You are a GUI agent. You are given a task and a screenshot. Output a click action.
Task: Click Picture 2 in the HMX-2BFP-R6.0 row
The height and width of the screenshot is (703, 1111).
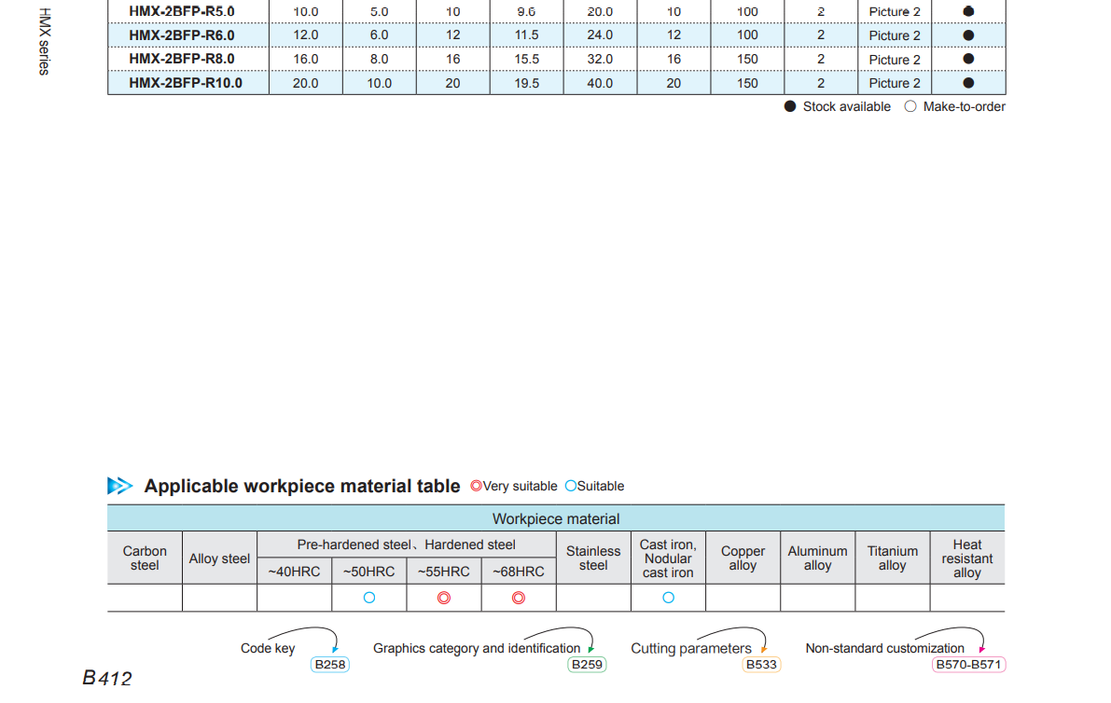pos(895,35)
